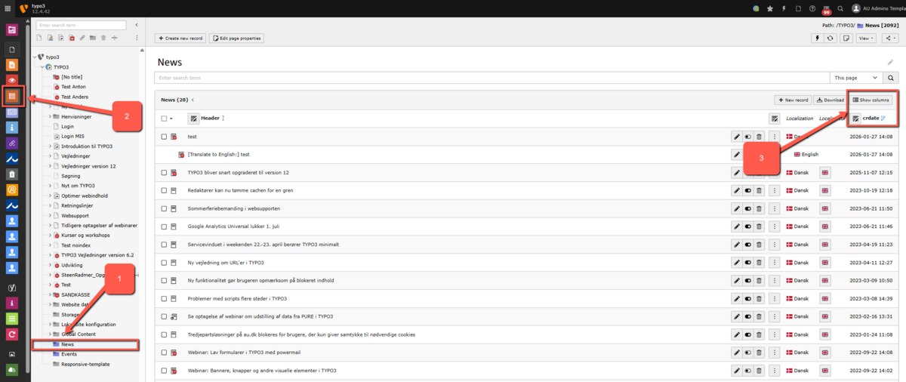Screen dimensions: 906x382
Task: Select the News folder in the page tree
Action: (68, 344)
